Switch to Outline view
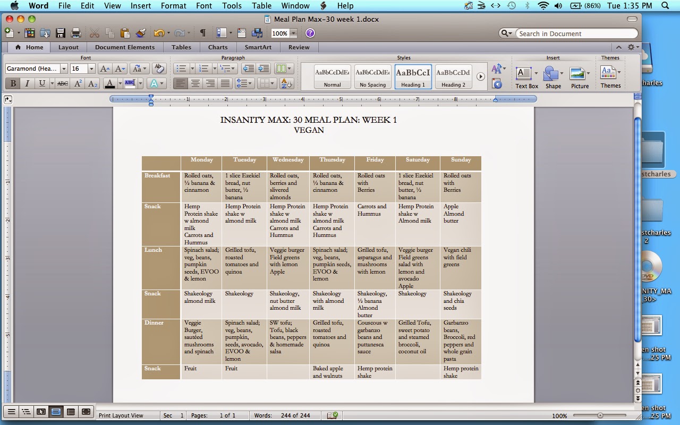Image resolution: width=680 pixels, height=425 pixels. [26, 412]
